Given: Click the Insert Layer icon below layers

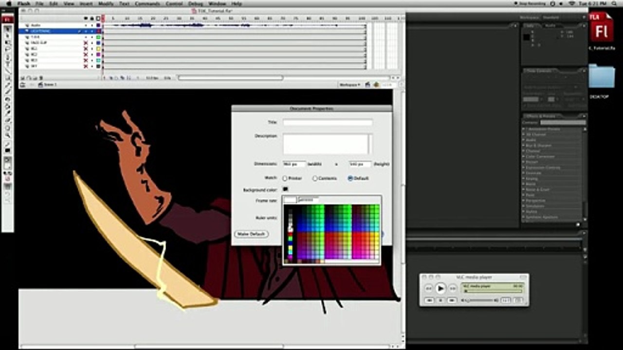Looking at the screenshot, I should click(22, 78).
